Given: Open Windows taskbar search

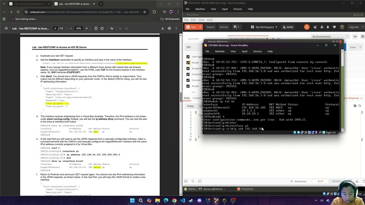Looking at the screenshot, I should pyautogui.click(x=141, y=200).
